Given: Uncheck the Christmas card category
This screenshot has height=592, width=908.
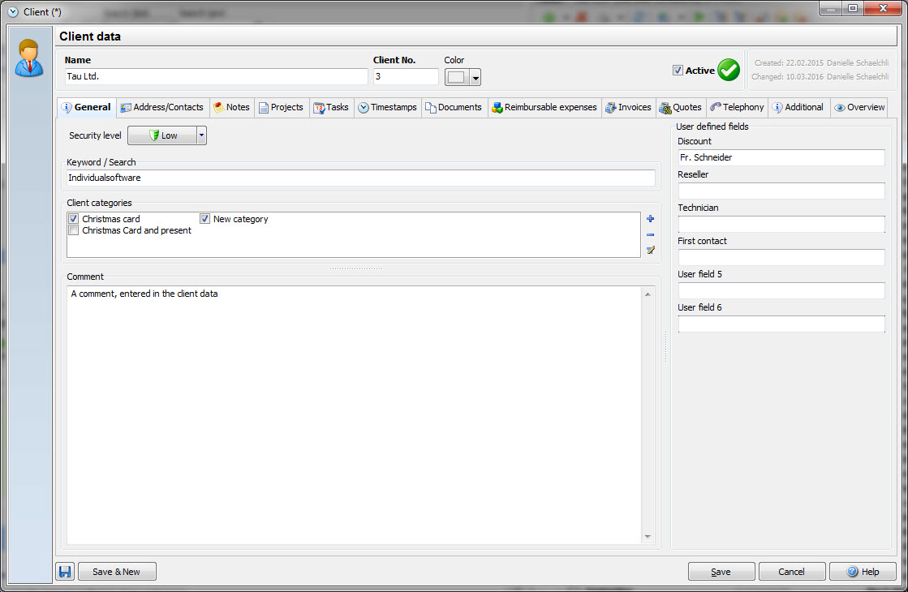Looking at the screenshot, I should coord(74,219).
